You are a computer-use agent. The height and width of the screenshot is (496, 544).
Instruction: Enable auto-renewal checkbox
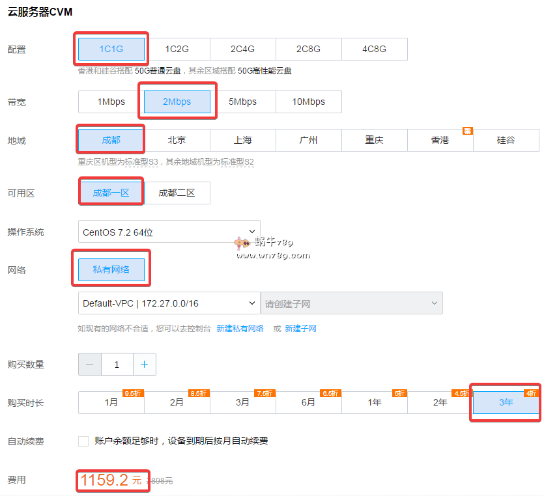tap(83, 441)
